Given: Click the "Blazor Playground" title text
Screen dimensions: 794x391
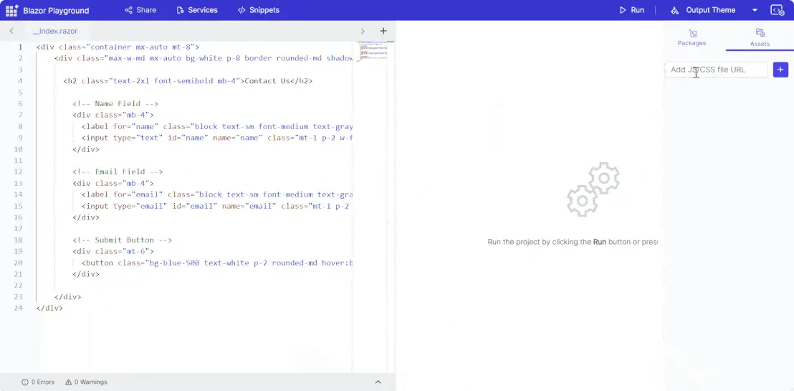Looking at the screenshot, I should pos(56,11).
